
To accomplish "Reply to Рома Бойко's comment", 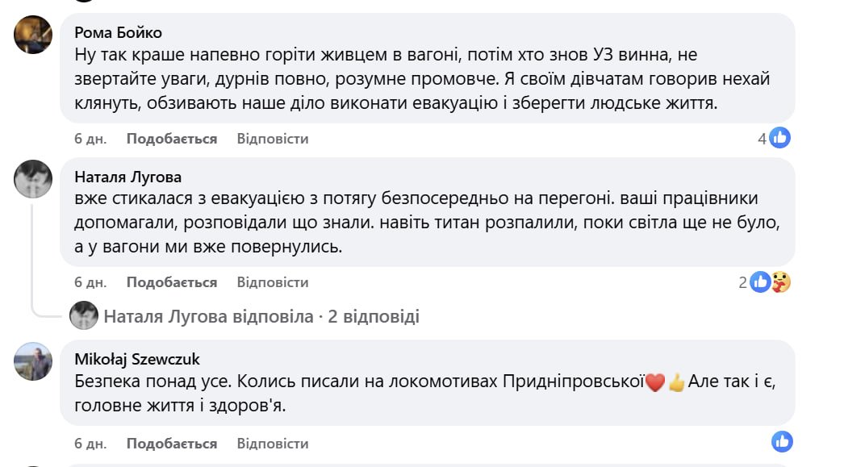I will [273, 139].
